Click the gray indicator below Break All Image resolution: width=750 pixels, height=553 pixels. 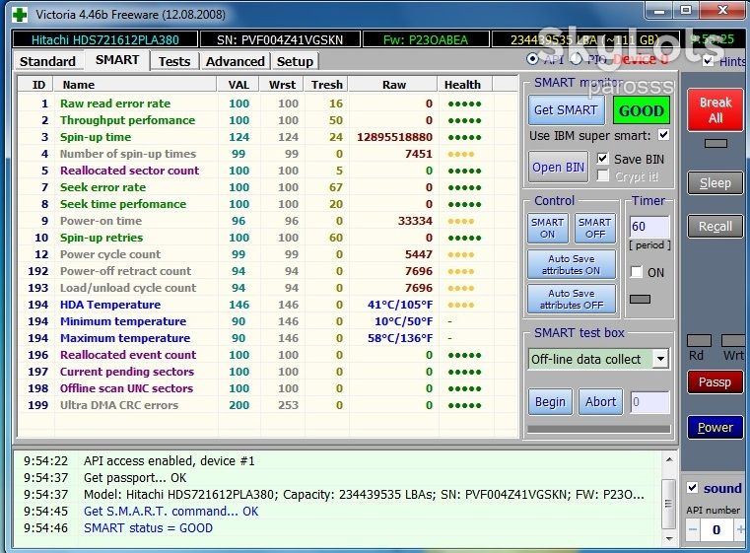(716, 143)
